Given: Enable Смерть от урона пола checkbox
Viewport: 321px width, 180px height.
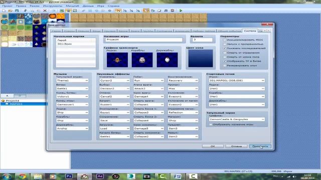Looking at the screenshot, I should 225,57.
